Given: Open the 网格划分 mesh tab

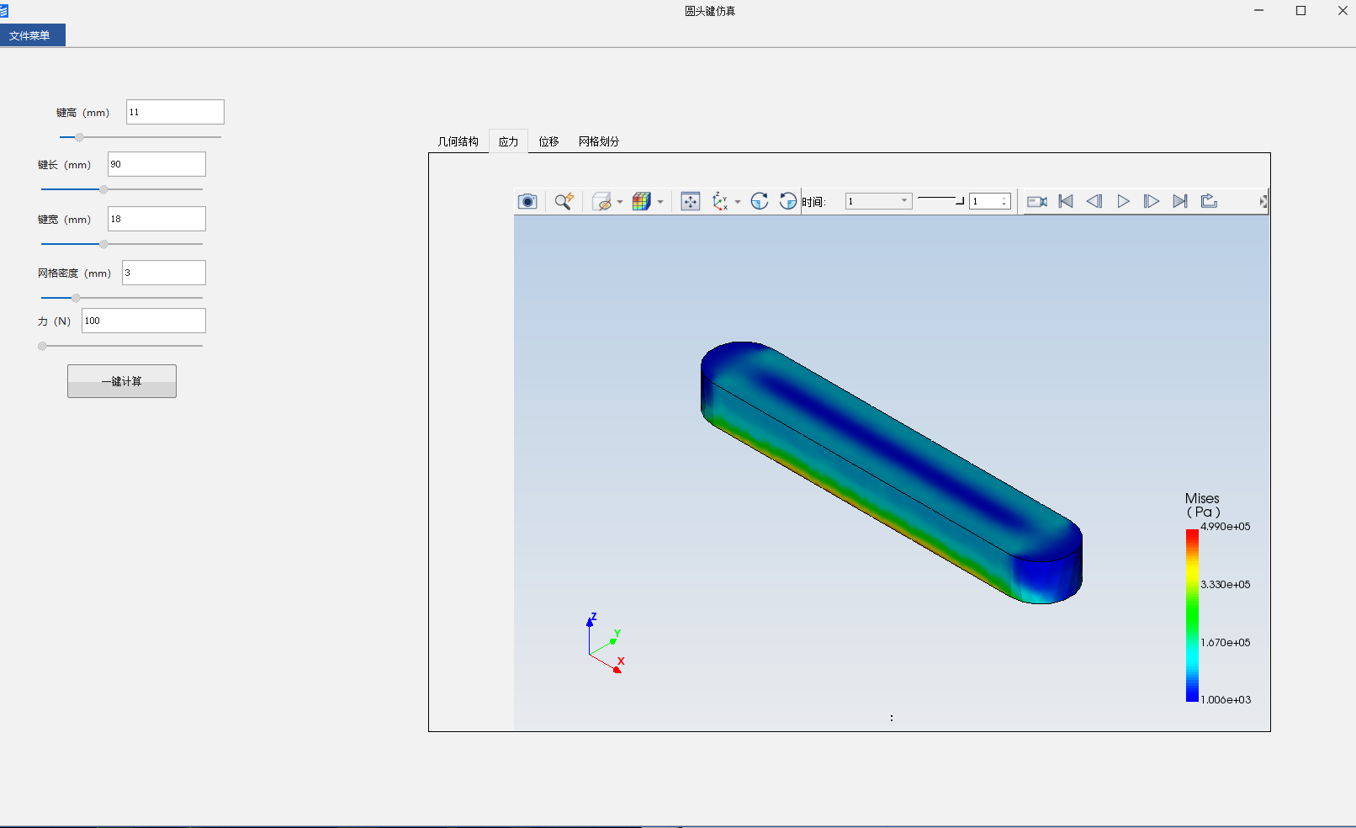Looking at the screenshot, I should pos(598,141).
